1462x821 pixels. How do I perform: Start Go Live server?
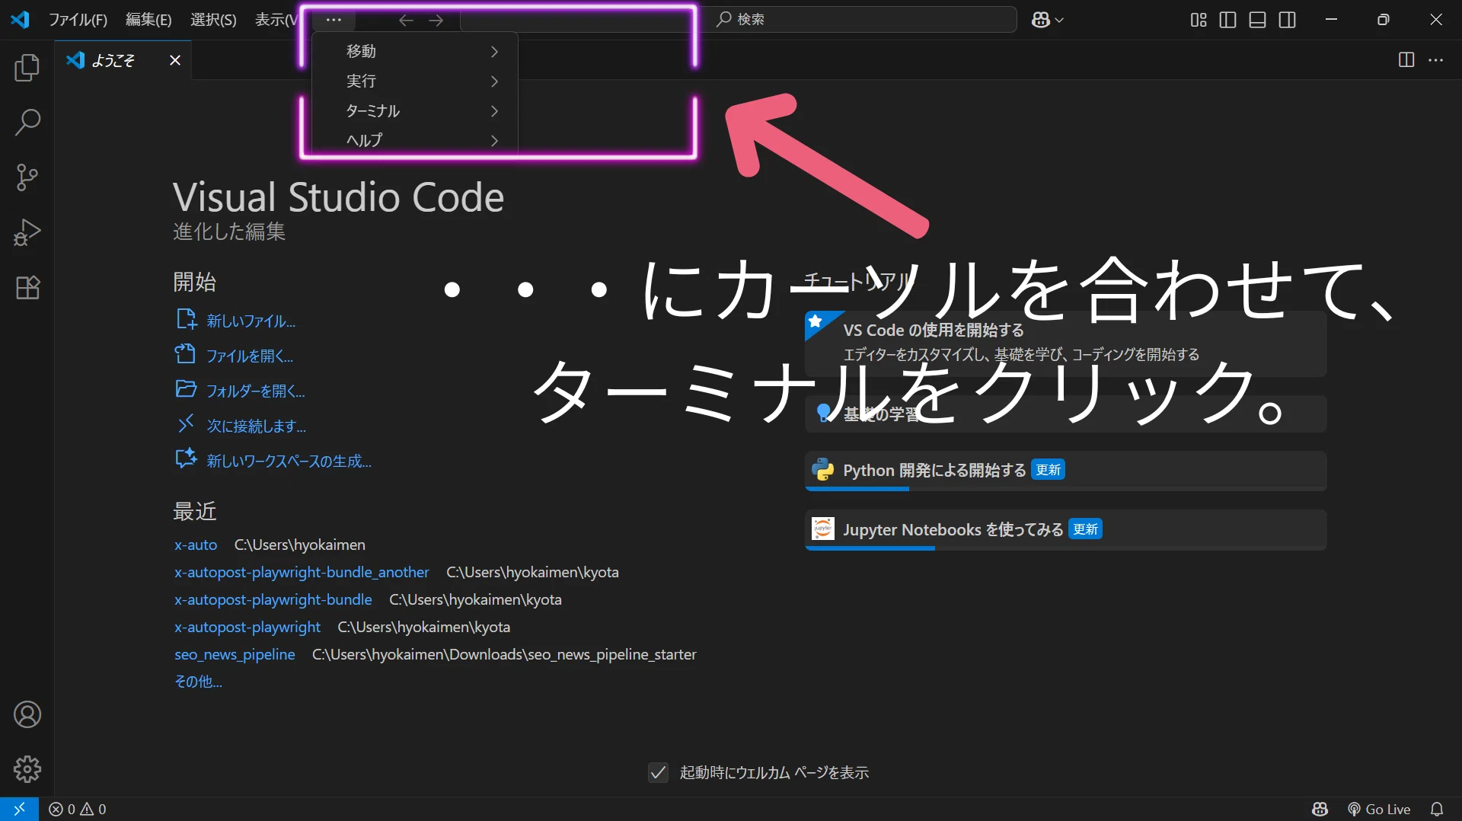(x=1379, y=809)
